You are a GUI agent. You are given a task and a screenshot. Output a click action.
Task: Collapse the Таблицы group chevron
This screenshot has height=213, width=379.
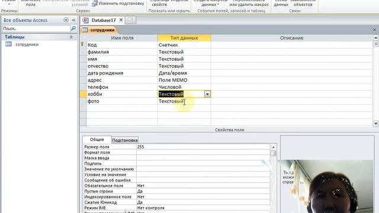[x=71, y=37]
